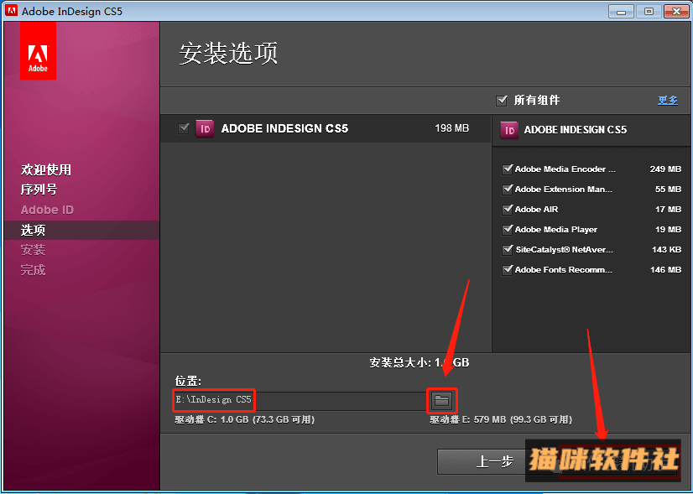Click the ID icon in the right components panel header
693x494 pixels.
pos(509,130)
